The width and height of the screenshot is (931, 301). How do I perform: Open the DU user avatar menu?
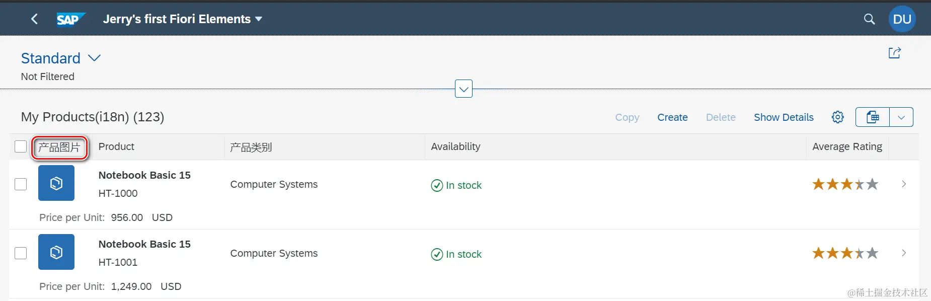pyautogui.click(x=902, y=19)
